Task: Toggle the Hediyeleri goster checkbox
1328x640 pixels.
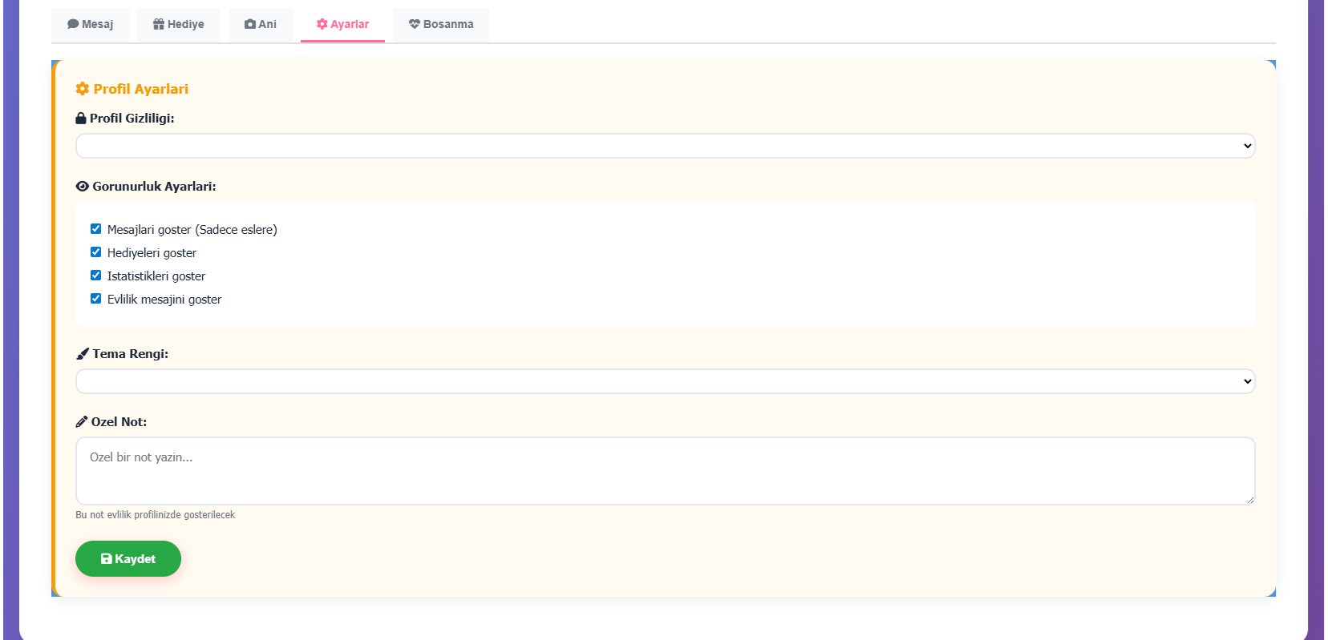Action: point(96,252)
